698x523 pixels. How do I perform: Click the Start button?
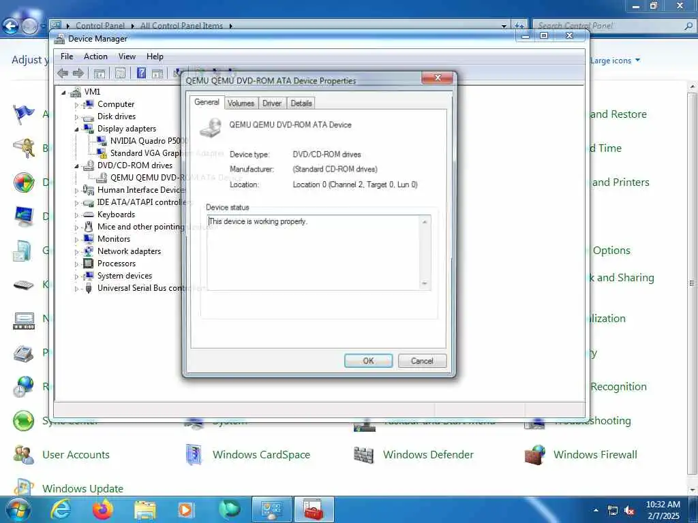pyautogui.click(x=17, y=509)
